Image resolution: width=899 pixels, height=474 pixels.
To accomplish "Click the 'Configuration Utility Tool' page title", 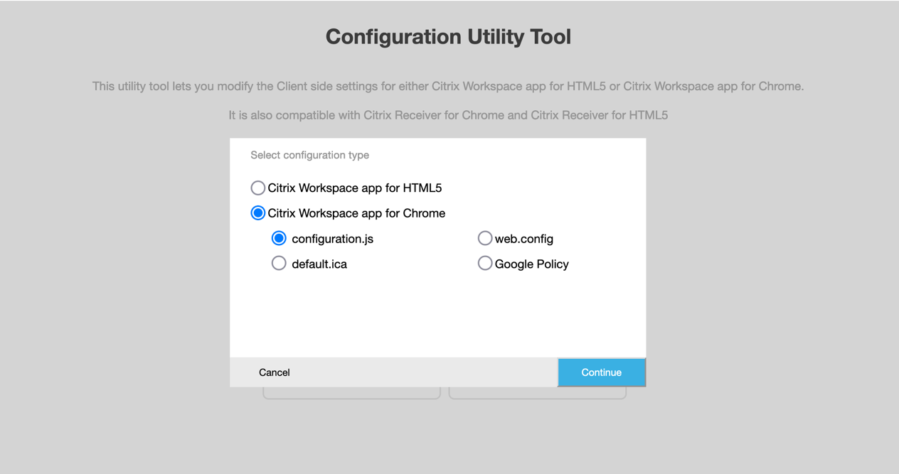I will pos(448,37).
